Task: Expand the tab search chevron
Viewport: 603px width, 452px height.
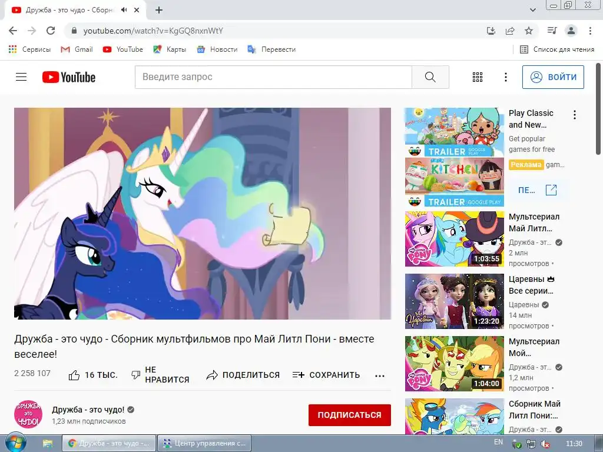Action: [x=533, y=10]
